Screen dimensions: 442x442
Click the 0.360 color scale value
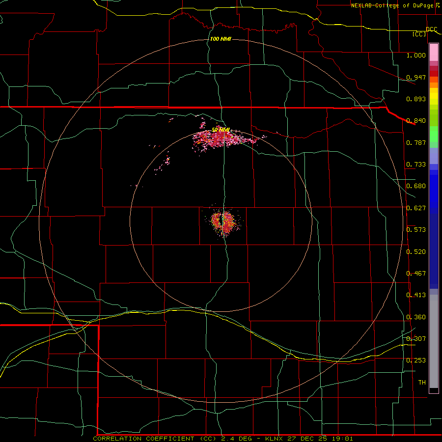[416, 317]
